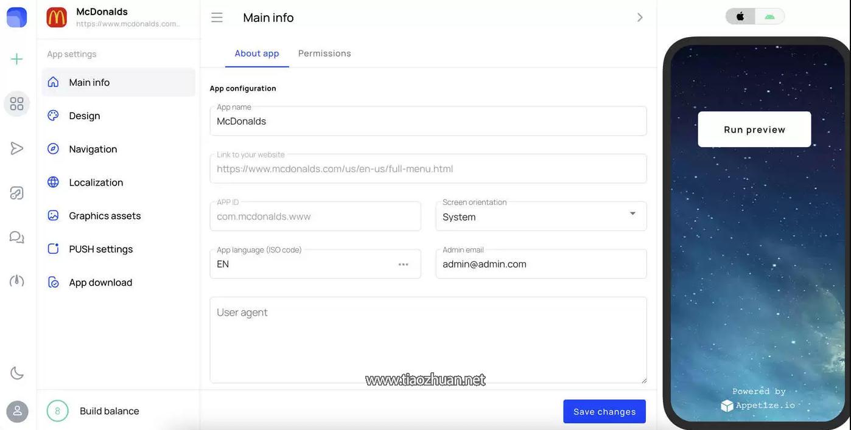Switch preview to the Apple iOS device
Viewport: 851px width, 430px height.
tap(740, 16)
